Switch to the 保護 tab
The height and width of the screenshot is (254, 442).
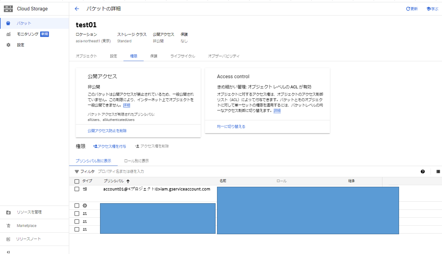154,56
